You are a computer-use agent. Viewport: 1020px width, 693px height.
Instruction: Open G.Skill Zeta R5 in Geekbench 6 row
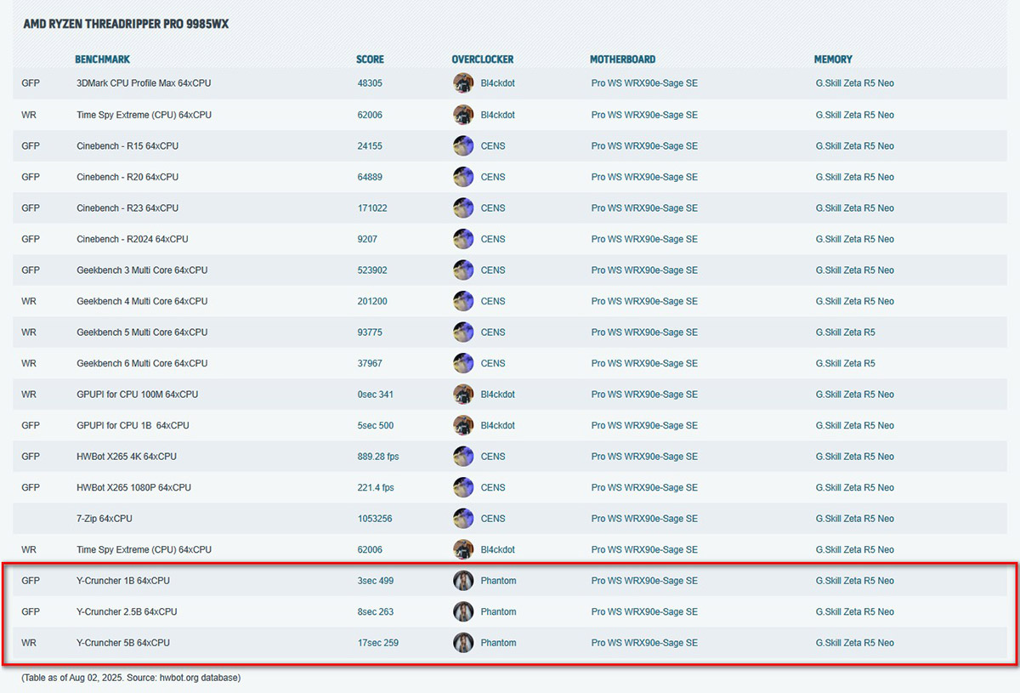coord(845,363)
